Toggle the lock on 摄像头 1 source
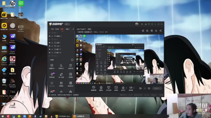 (x=52, y=36)
